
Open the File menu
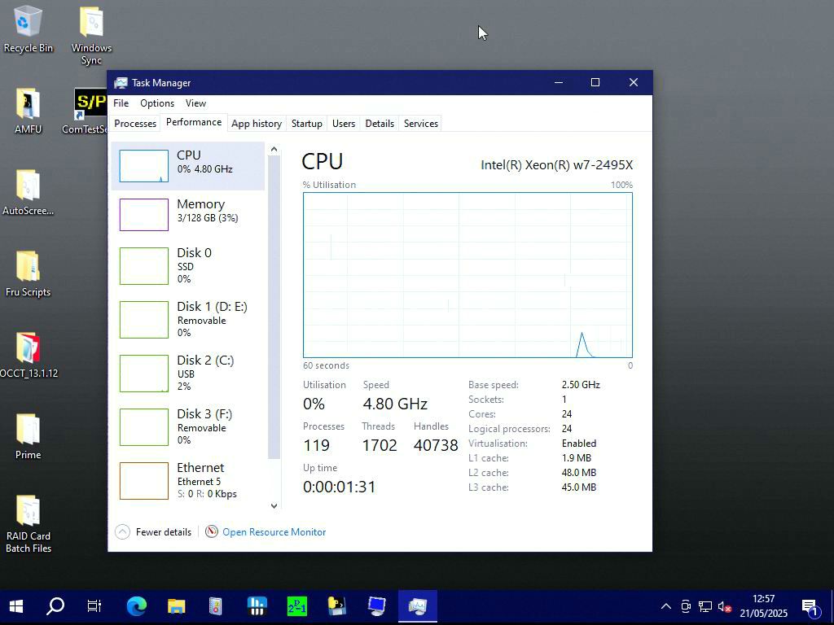tap(121, 103)
